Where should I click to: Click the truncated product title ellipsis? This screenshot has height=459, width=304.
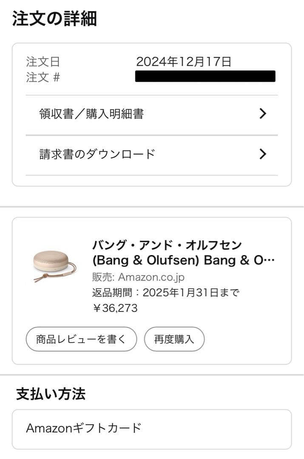pyautogui.click(x=269, y=260)
